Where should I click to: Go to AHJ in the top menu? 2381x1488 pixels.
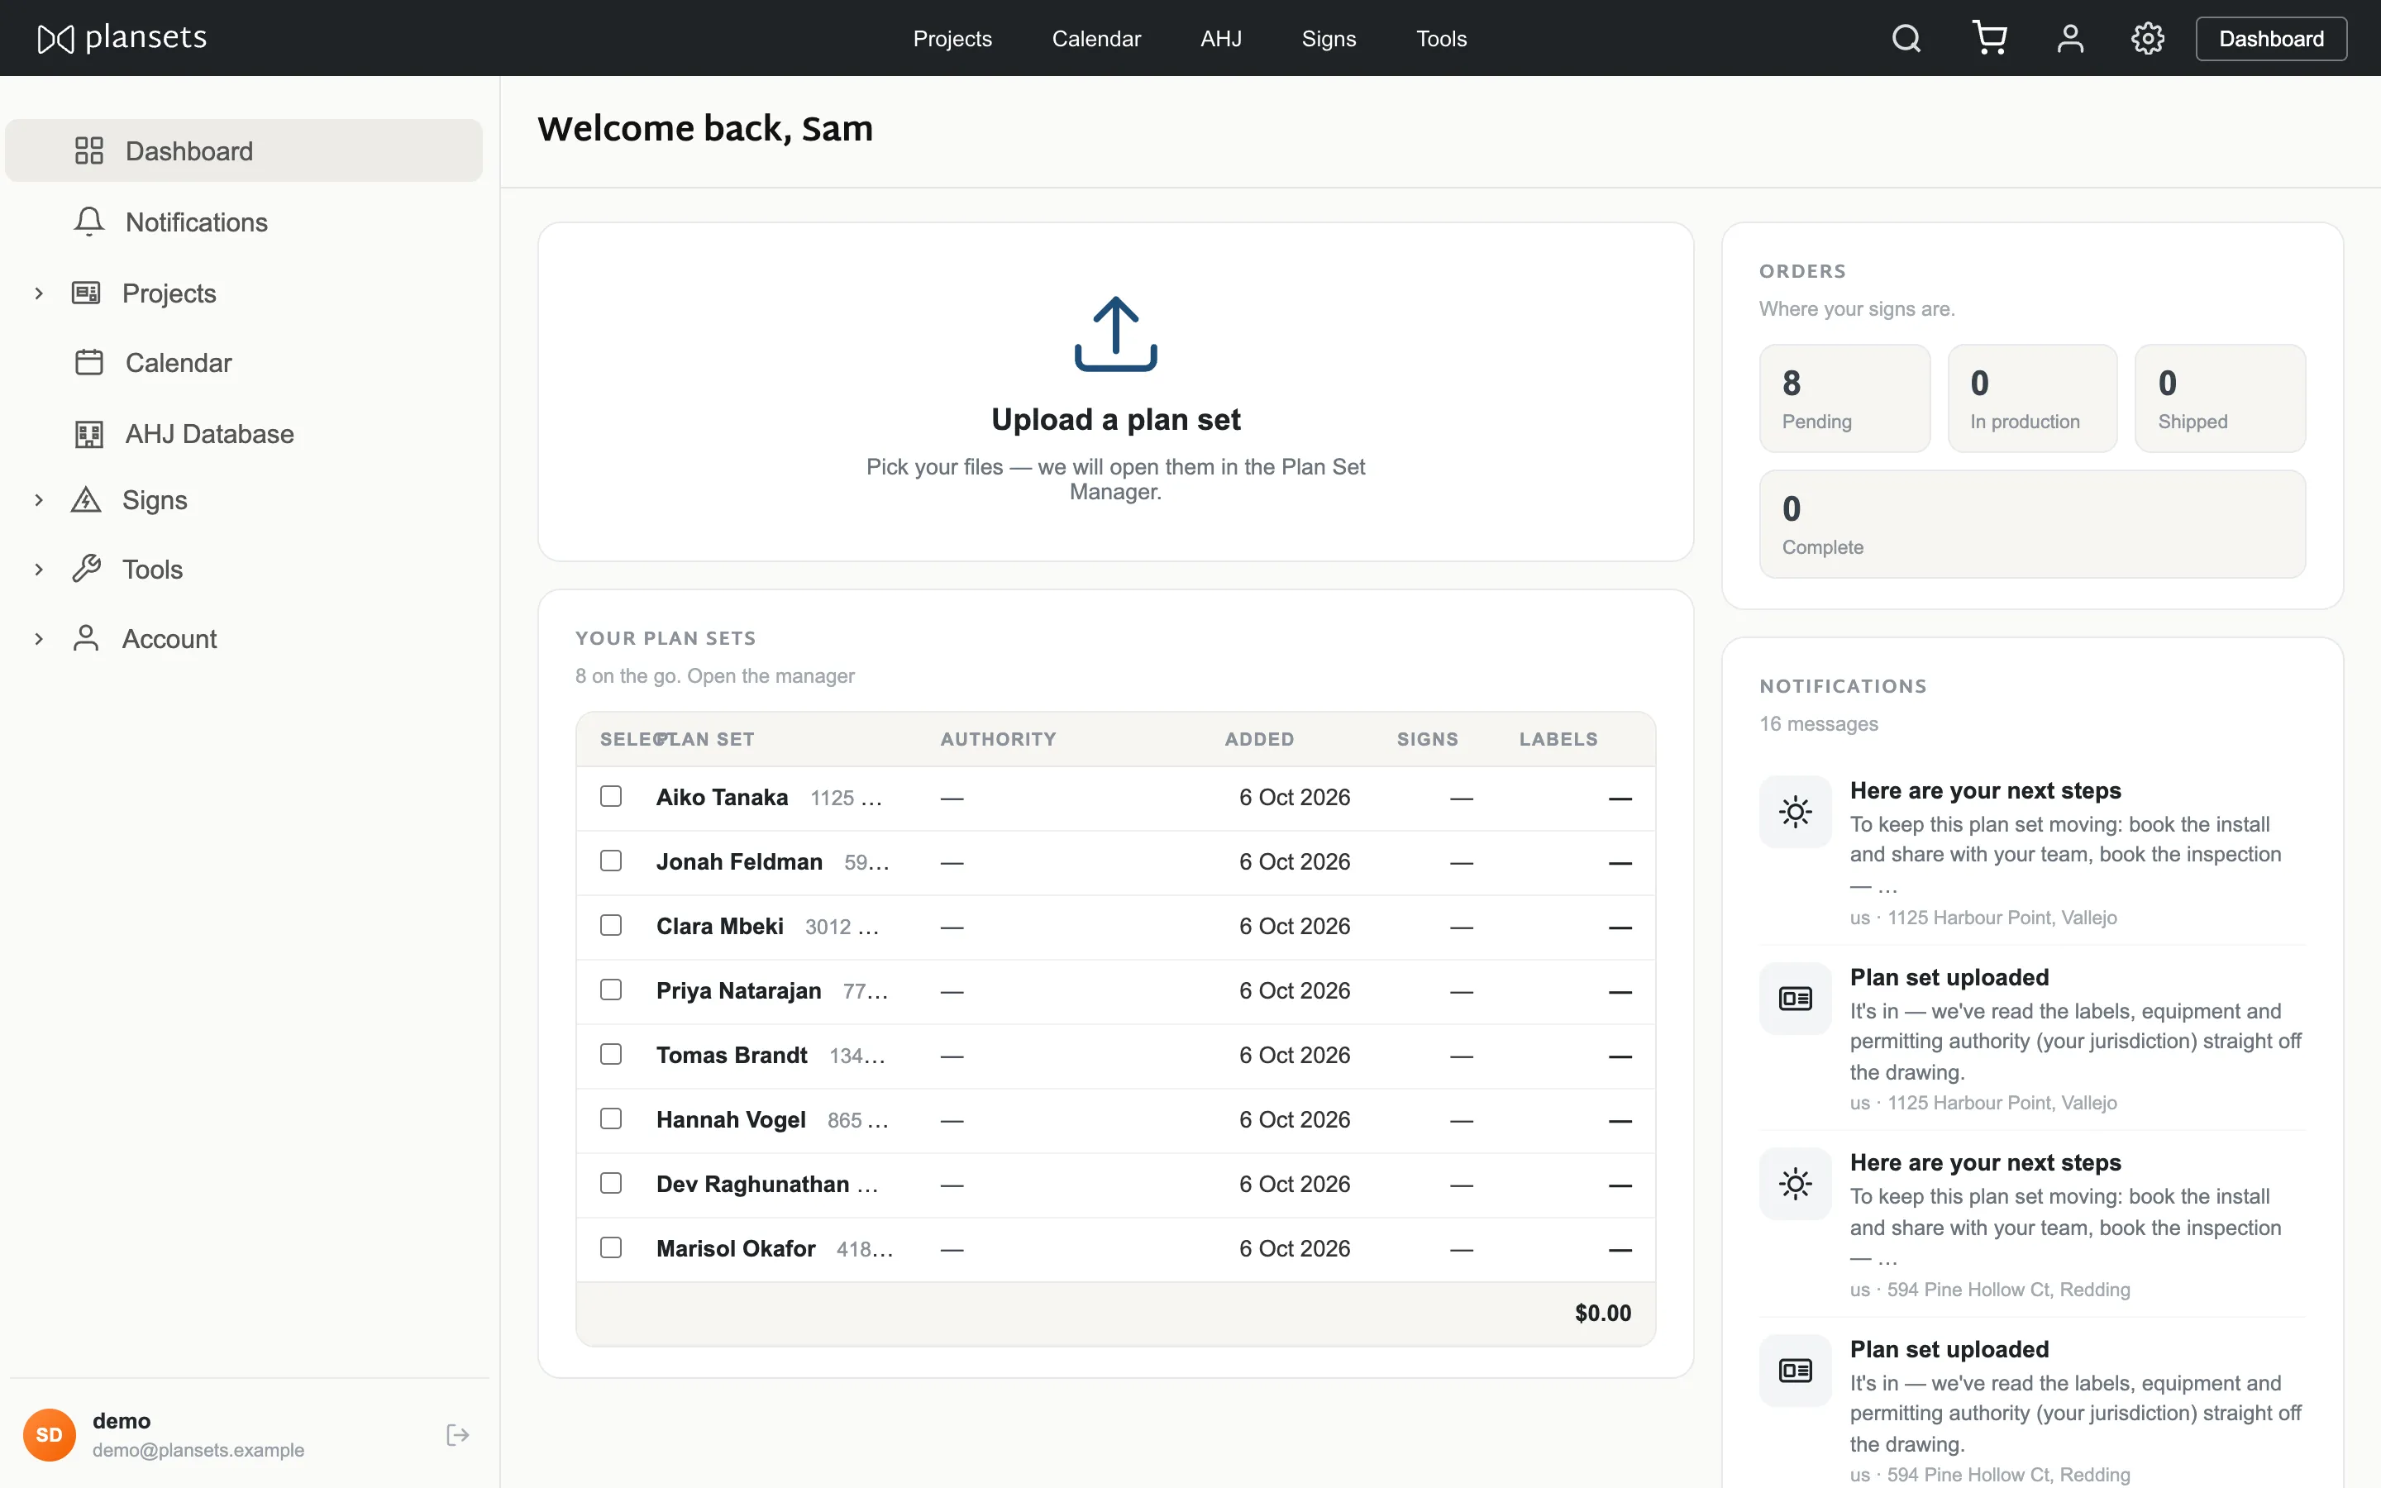tap(1221, 38)
